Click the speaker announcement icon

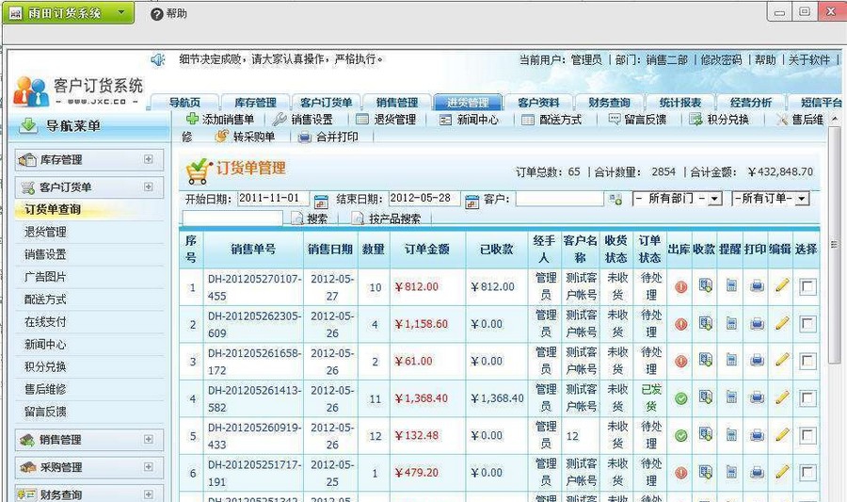tap(157, 59)
